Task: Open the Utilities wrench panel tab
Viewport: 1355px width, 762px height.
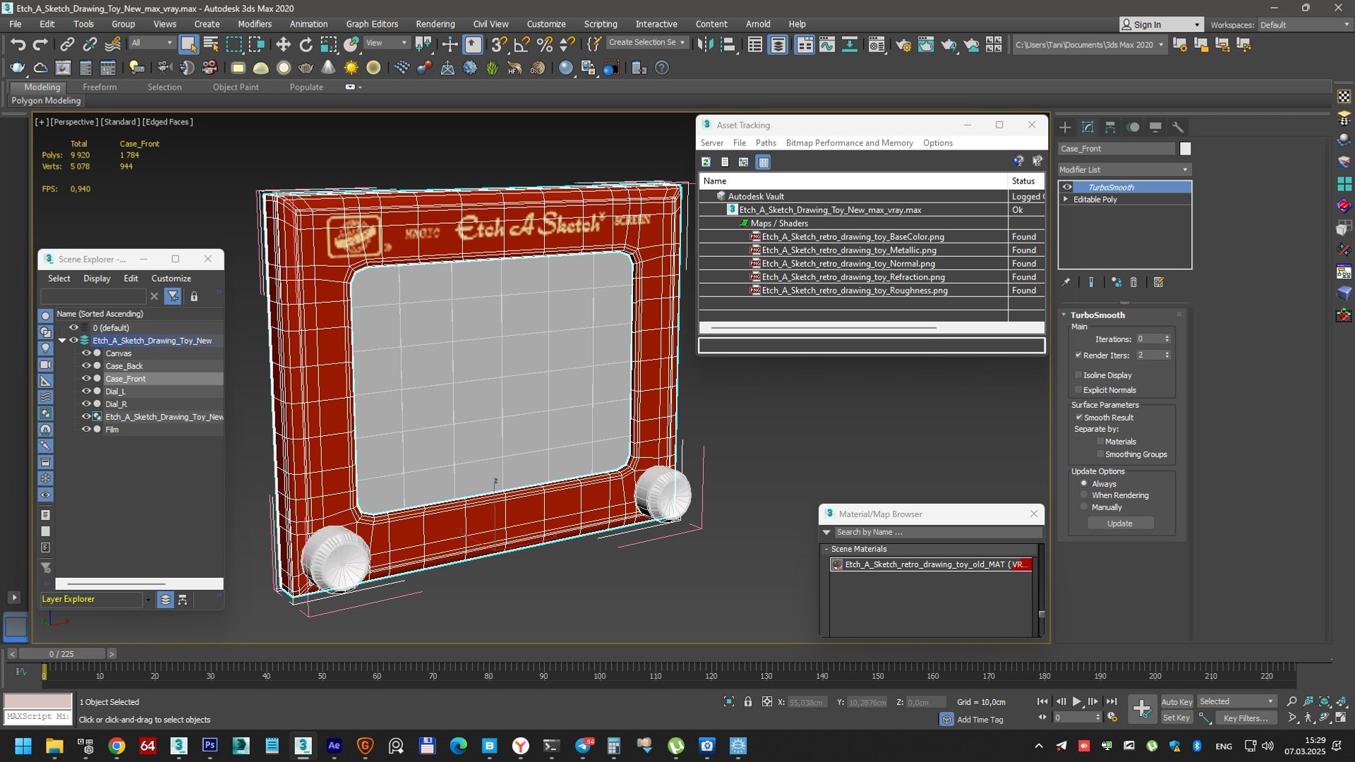Action: click(1178, 127)
